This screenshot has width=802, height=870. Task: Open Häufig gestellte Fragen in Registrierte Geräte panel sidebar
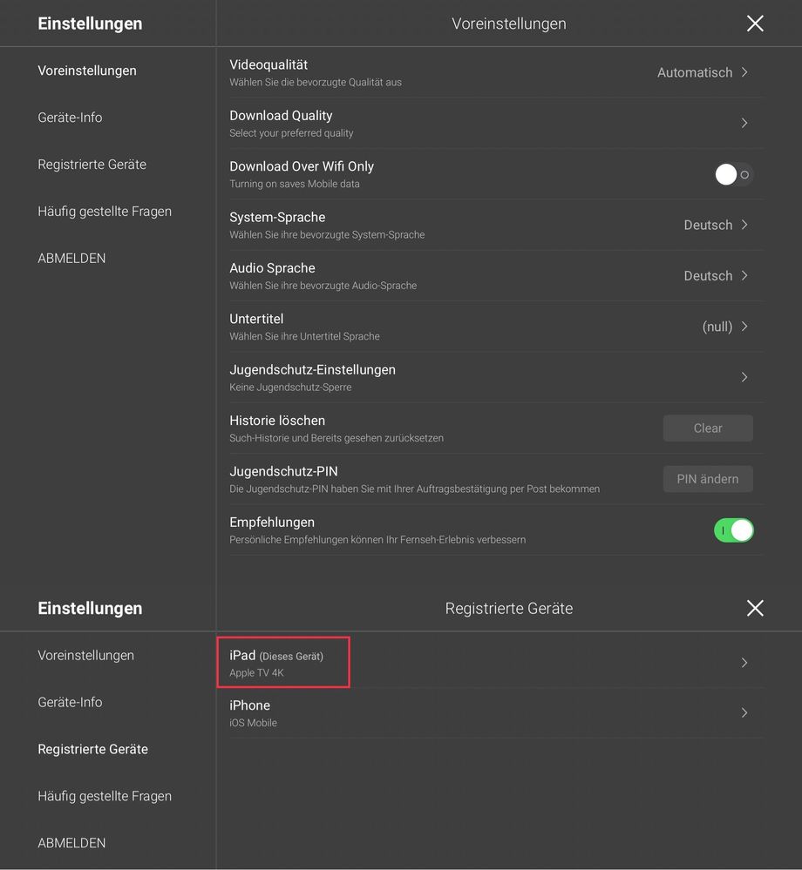pyautogui.click(x=105, y=796)
